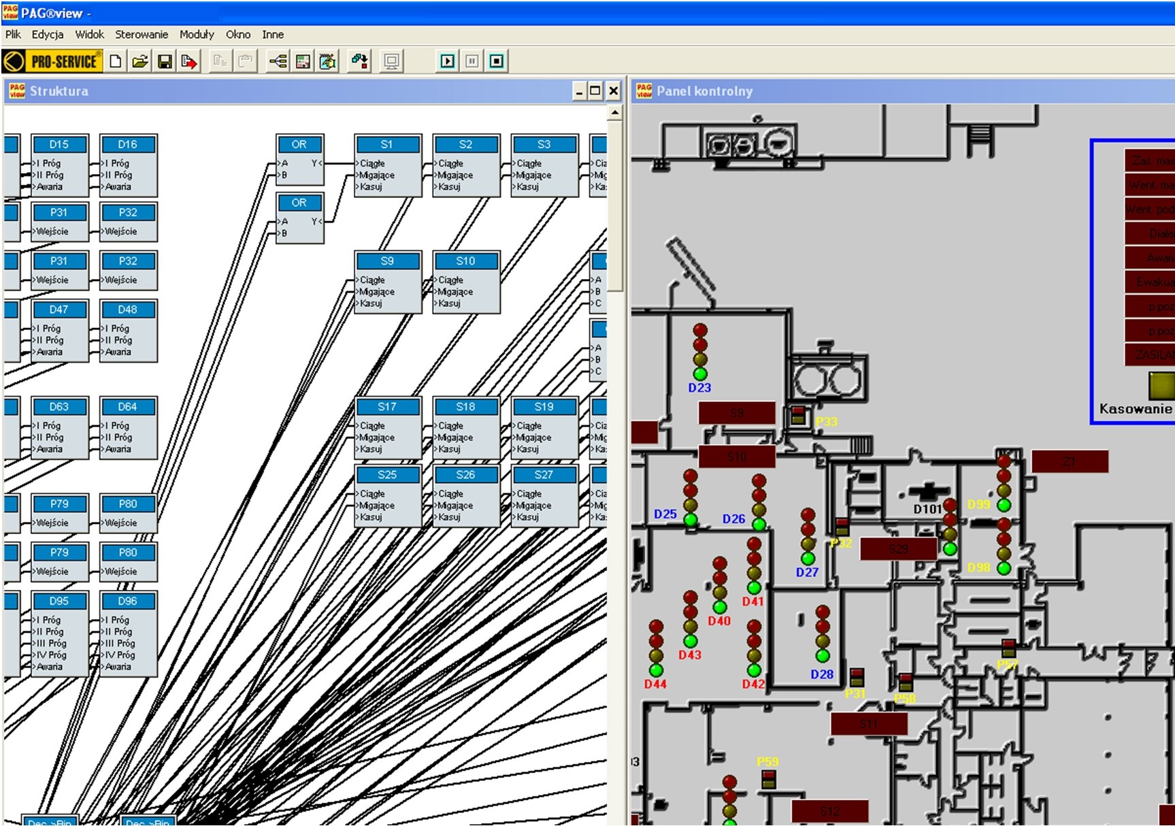Click the D25 detector light column
Image resolution: width=1175 pixels, height=826 pixels.
[x=691, y=498]
